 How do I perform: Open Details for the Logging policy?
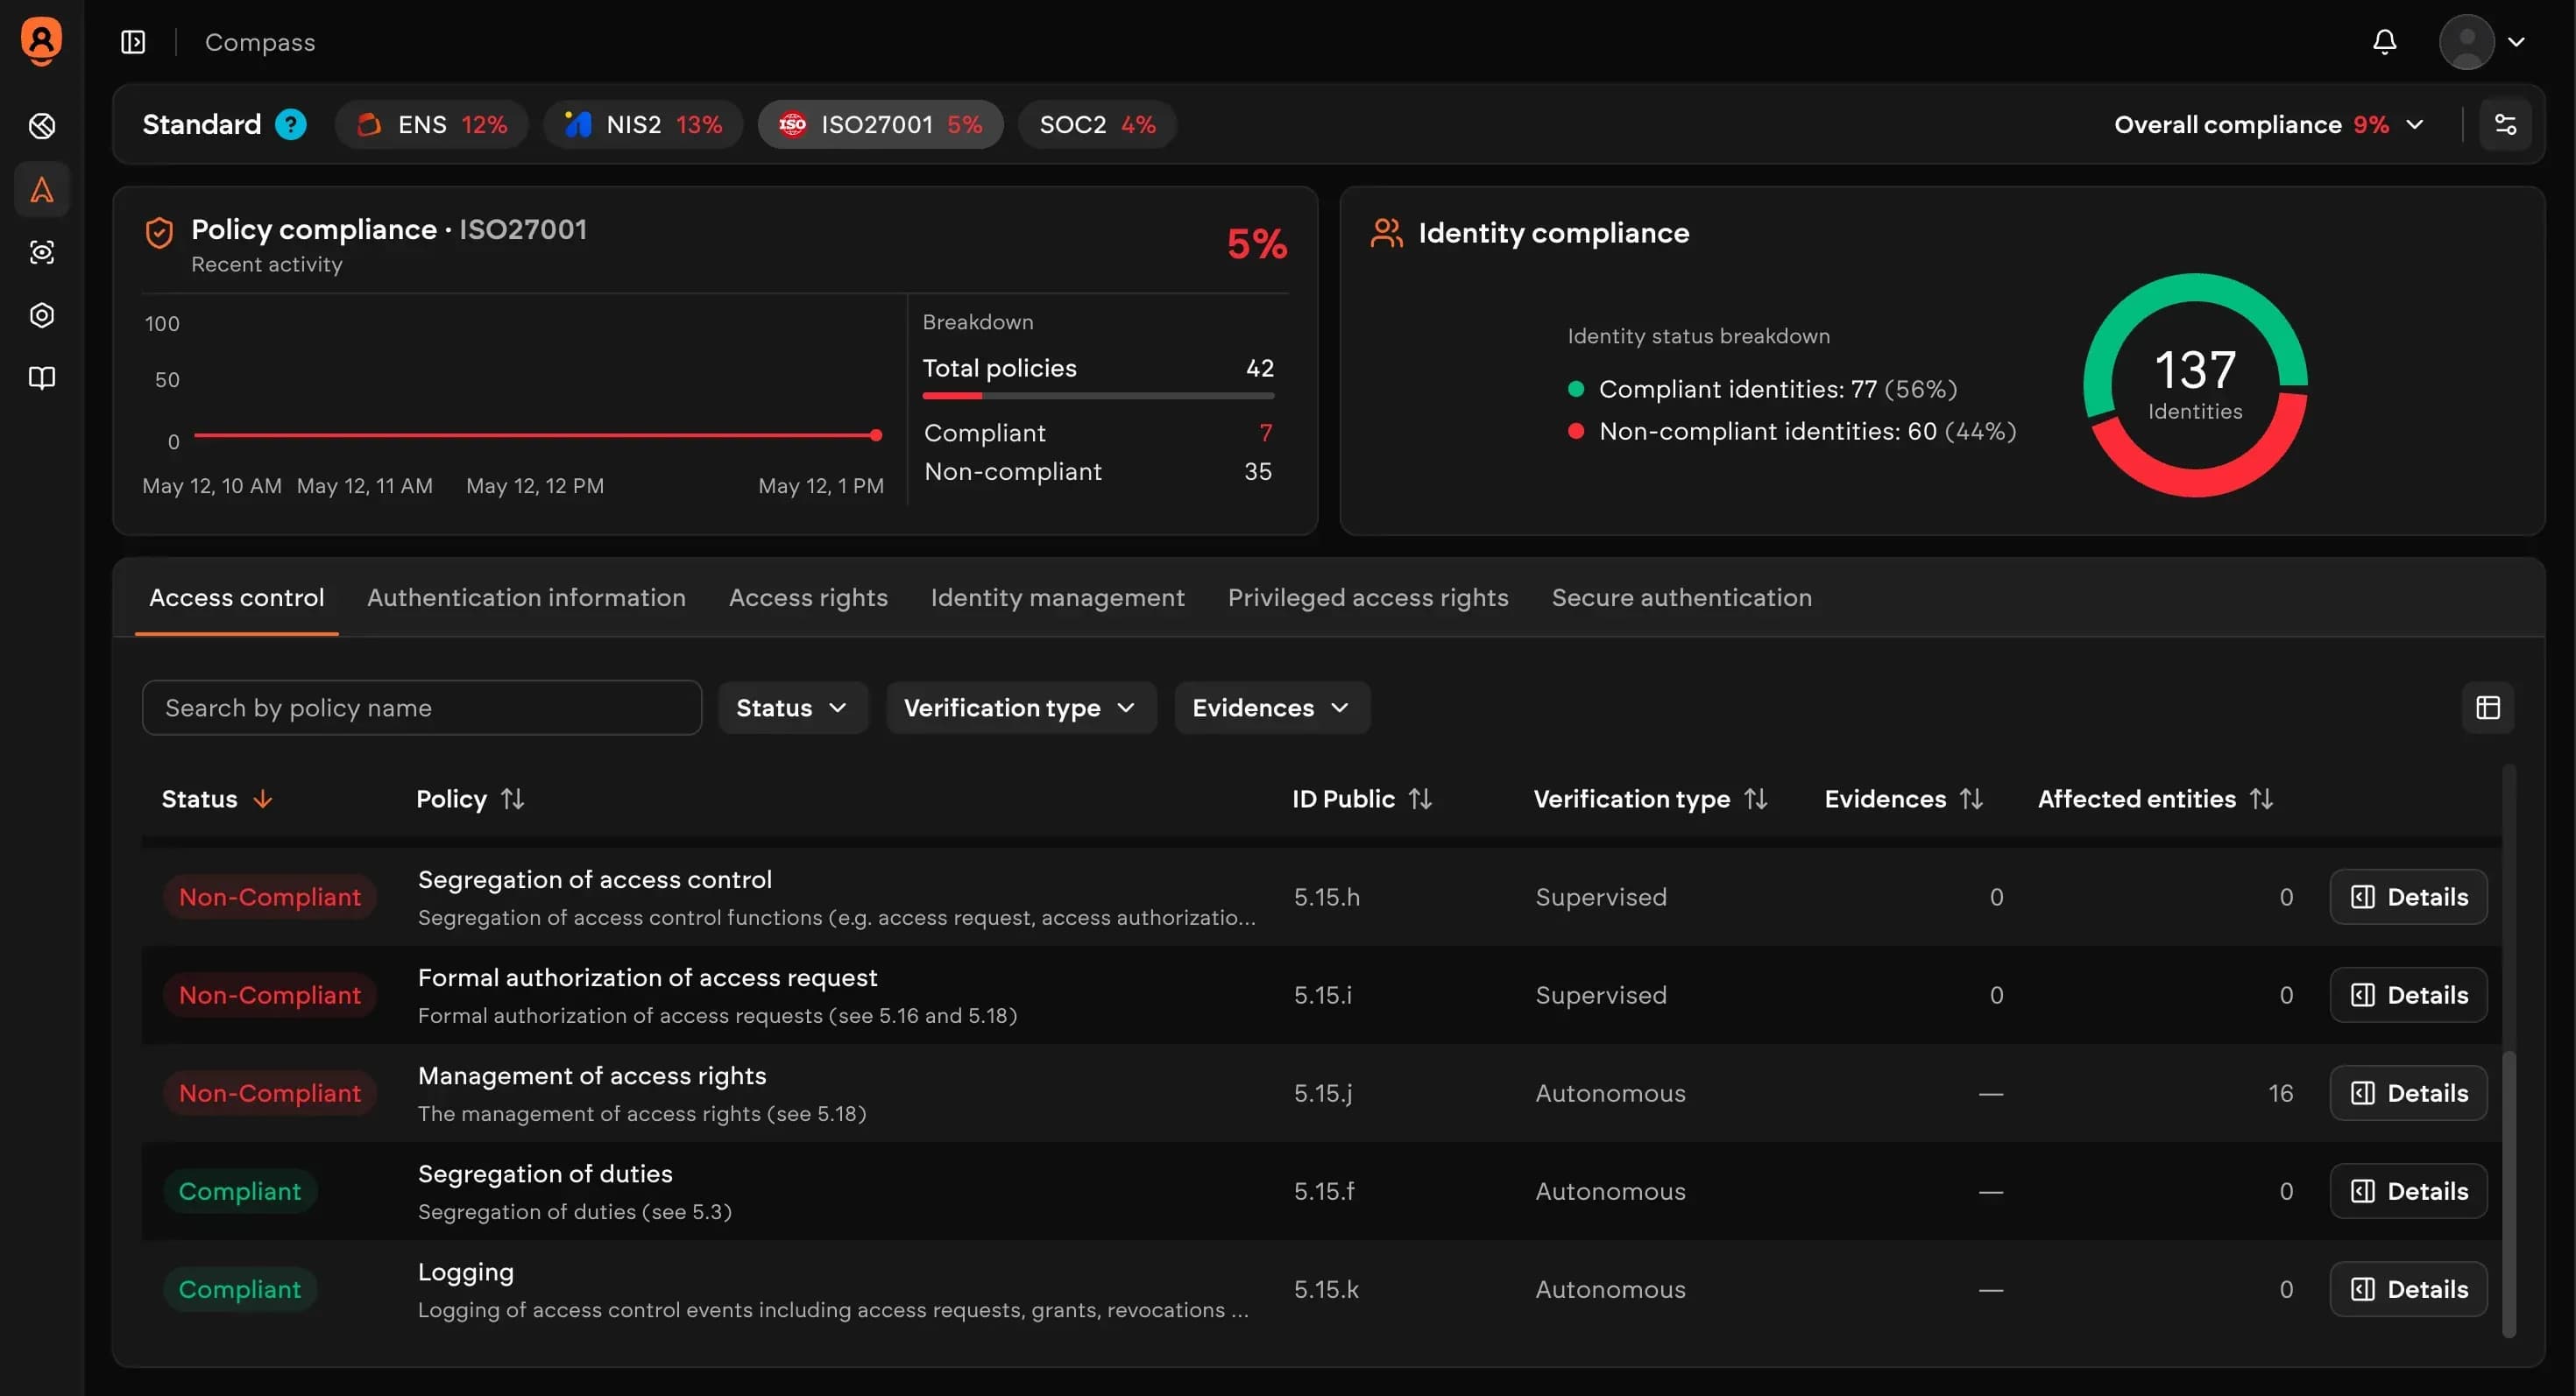pyautogui.click(x=2408, y=1288)
